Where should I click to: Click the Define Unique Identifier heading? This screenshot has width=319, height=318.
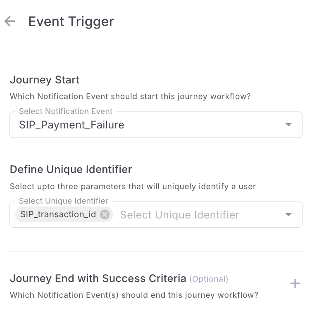(x=71, y=169)
